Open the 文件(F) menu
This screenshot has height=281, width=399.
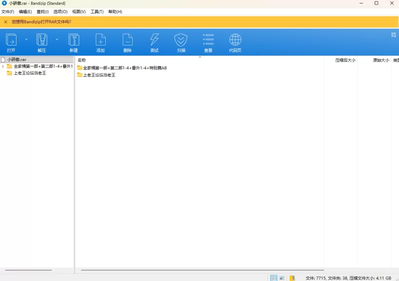pyautogui.click(x=7, y=11)
